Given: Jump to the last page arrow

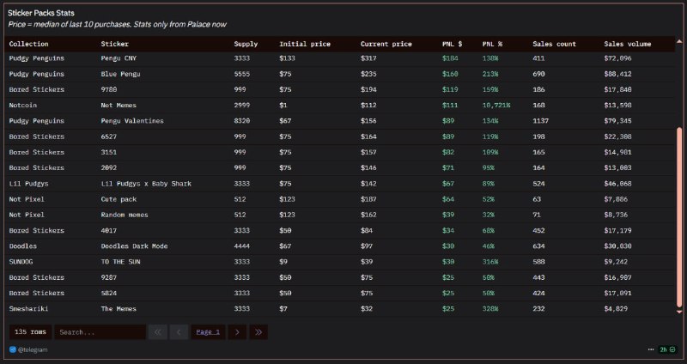Looking at the screenshot, I should click(258, 332).
